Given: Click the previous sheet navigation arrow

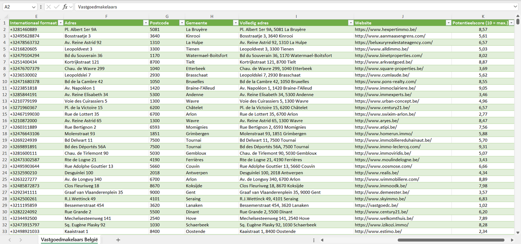Looking at the screenshot, I should click(x=10, y=240).
